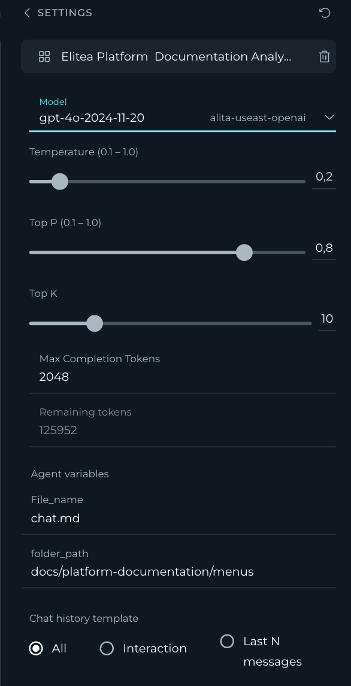Click alita-useast-openai integration label
This screenshot has height=686, width=351.
pos(258,118)
